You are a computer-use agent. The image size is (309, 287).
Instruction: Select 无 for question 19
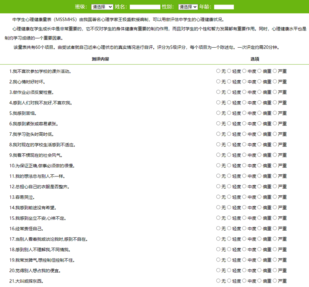218,260
